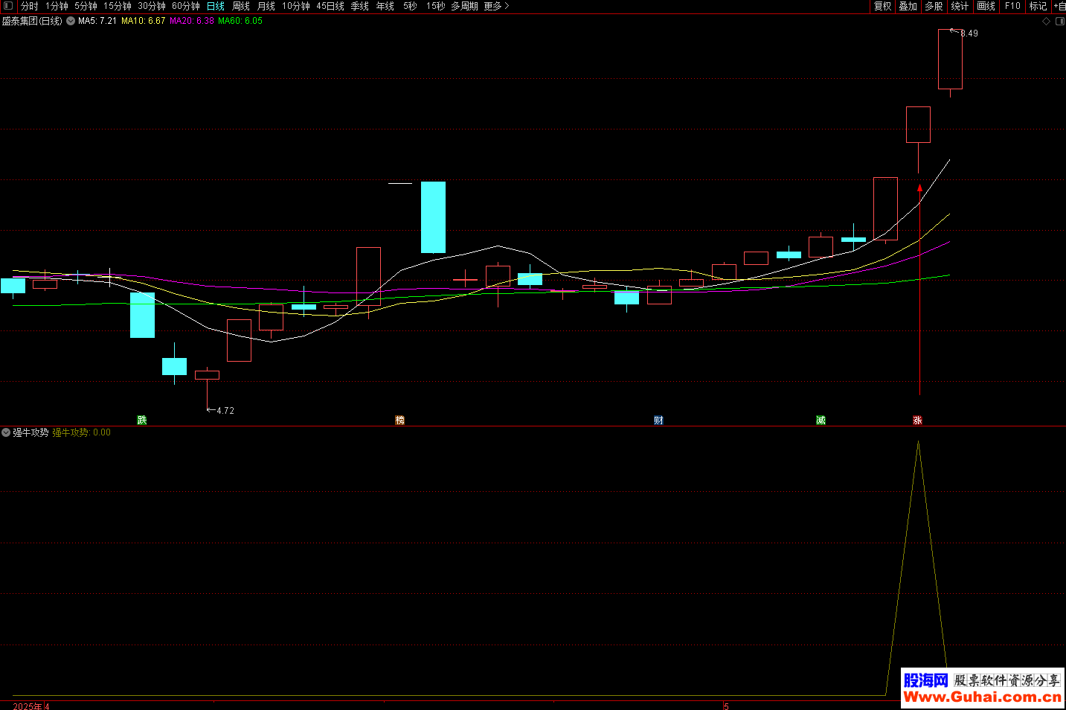Click the 强牛攻势: 0.00 value label

tap(81, 432)
